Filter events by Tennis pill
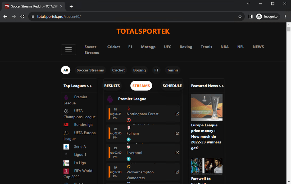This screenshot has height=184, width=291. (172, 70)
